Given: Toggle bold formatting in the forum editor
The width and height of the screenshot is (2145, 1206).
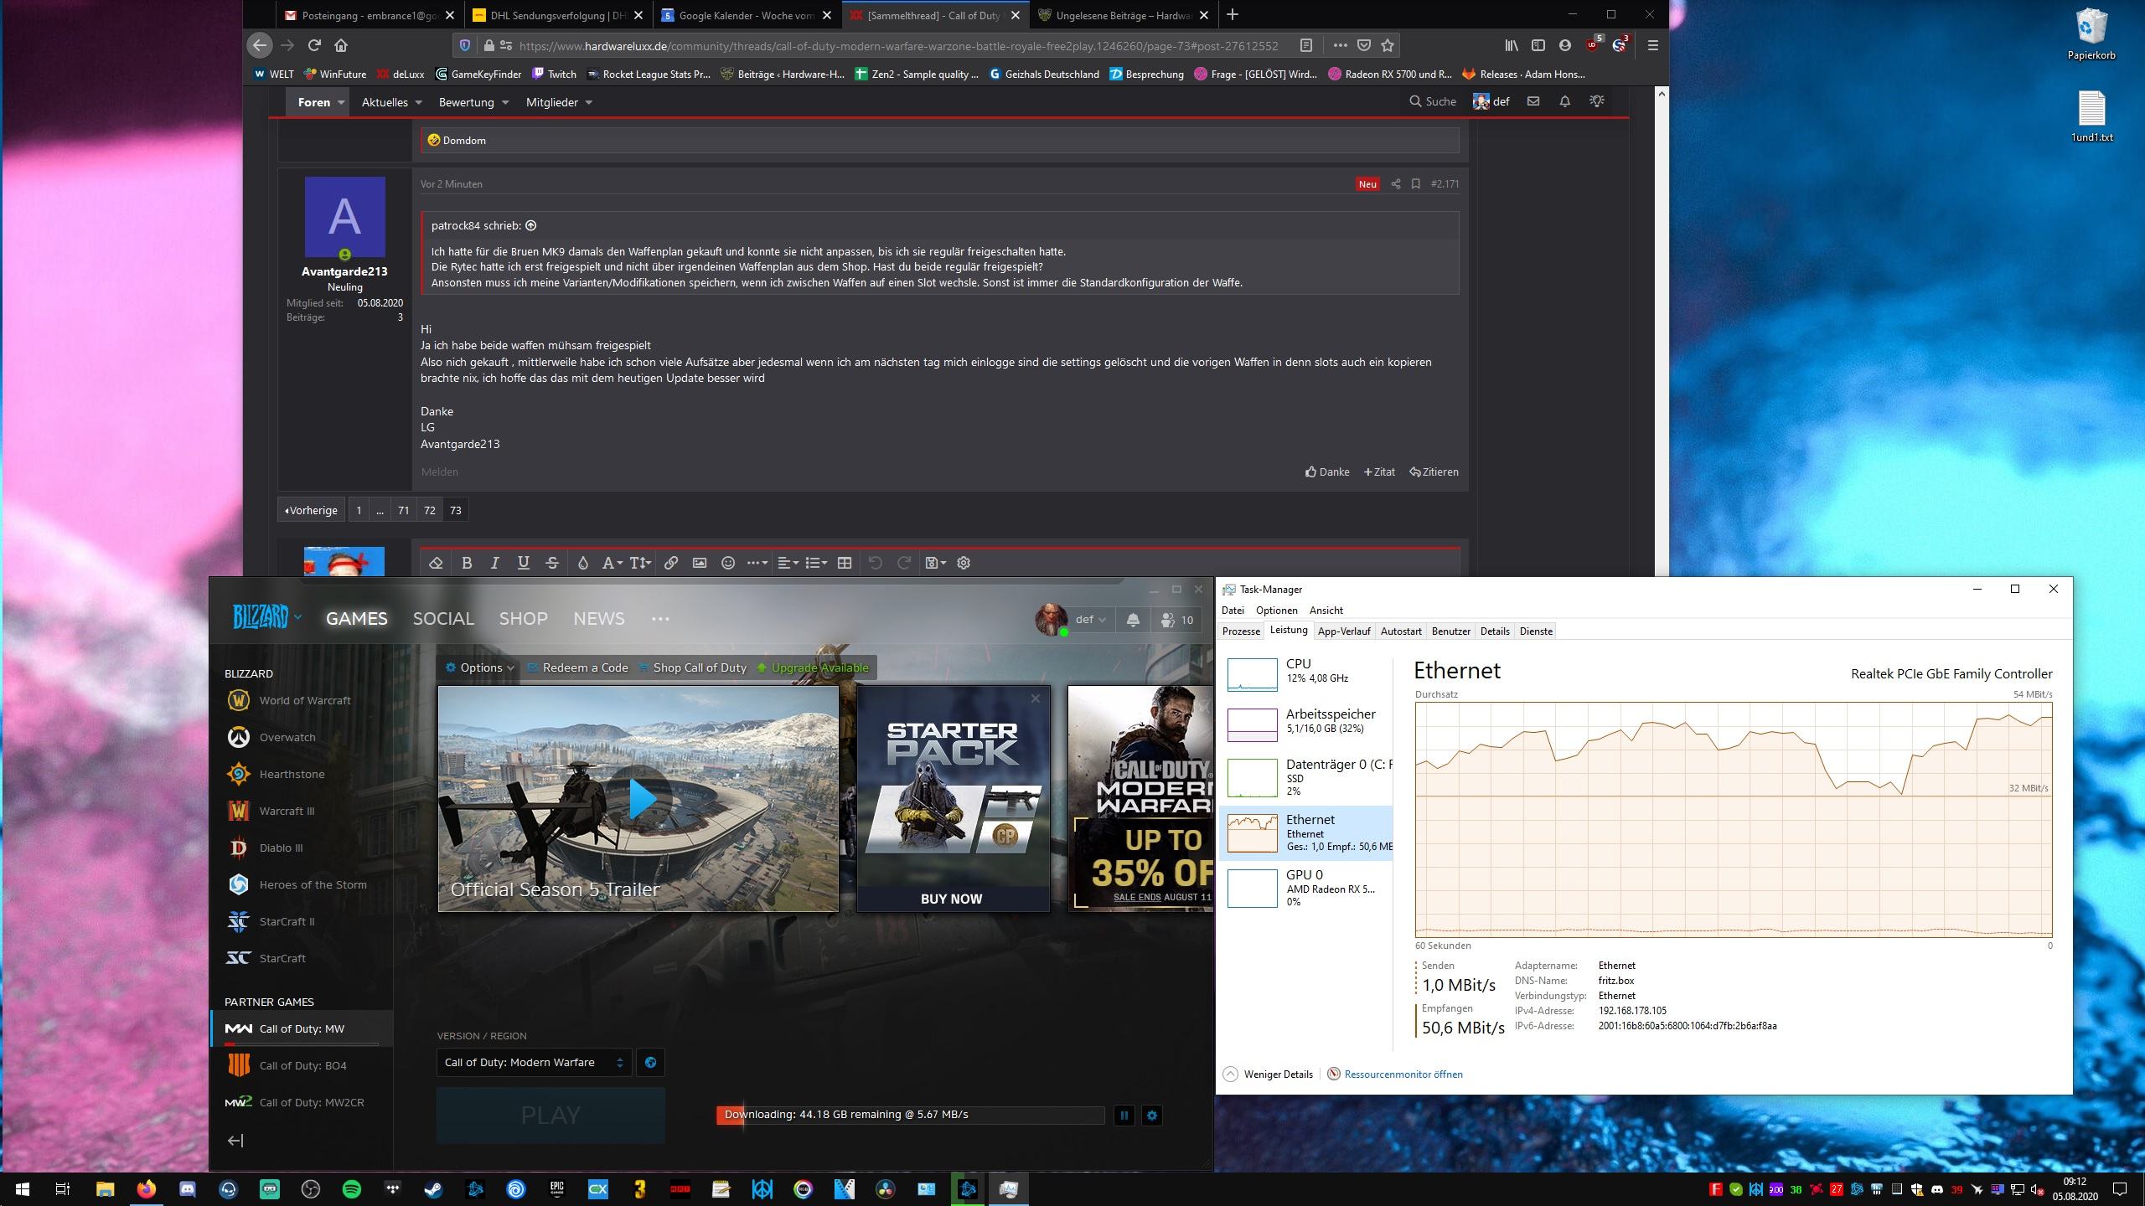Looking at the screenshot, I should coord(467,563).
